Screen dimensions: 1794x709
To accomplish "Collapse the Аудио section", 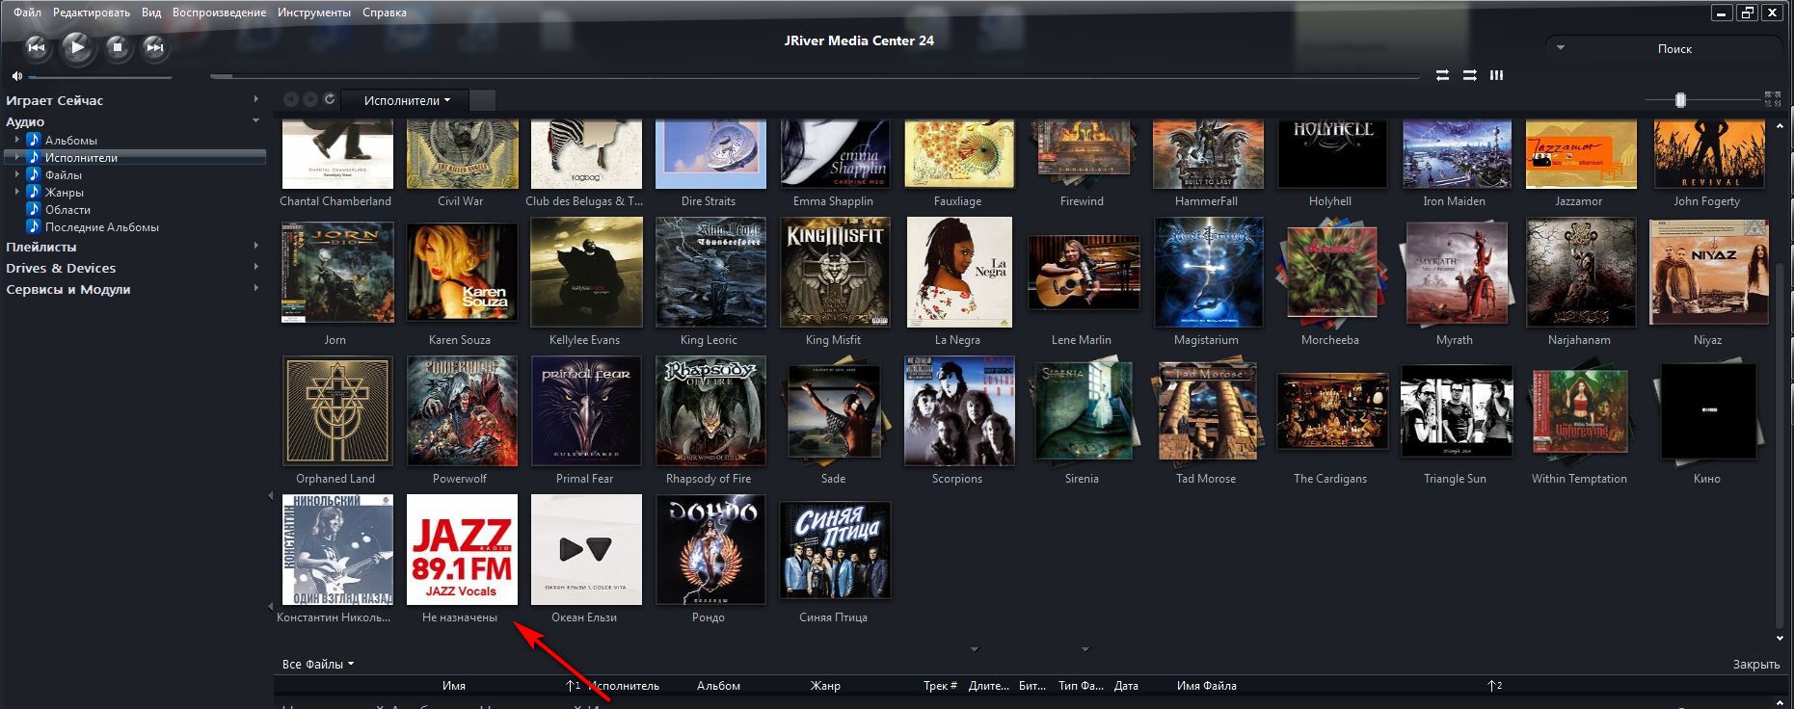I will (255, 121).
